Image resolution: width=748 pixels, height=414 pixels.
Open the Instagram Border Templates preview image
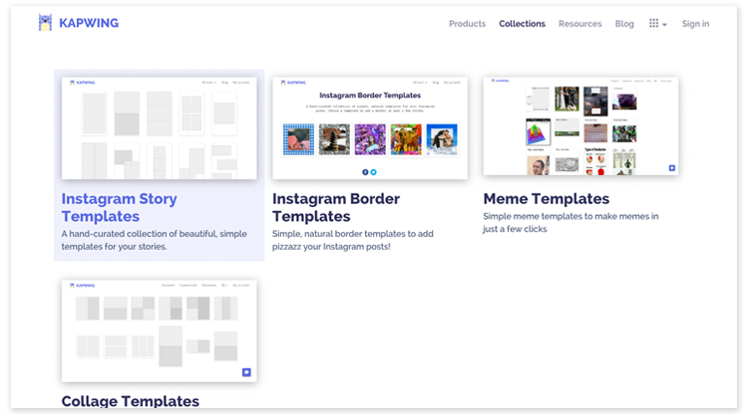(x=370, y=128)
